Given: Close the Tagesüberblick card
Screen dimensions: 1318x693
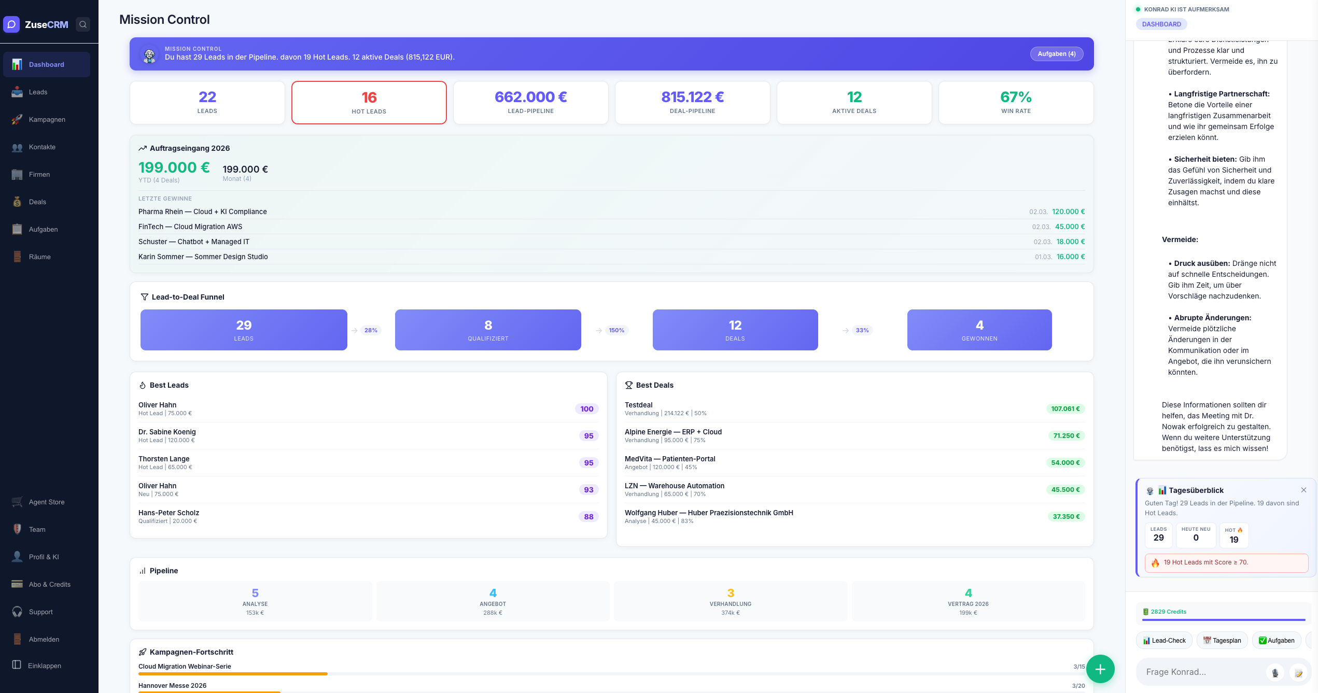Looking at the screenshot, I should coord(1303,490).
